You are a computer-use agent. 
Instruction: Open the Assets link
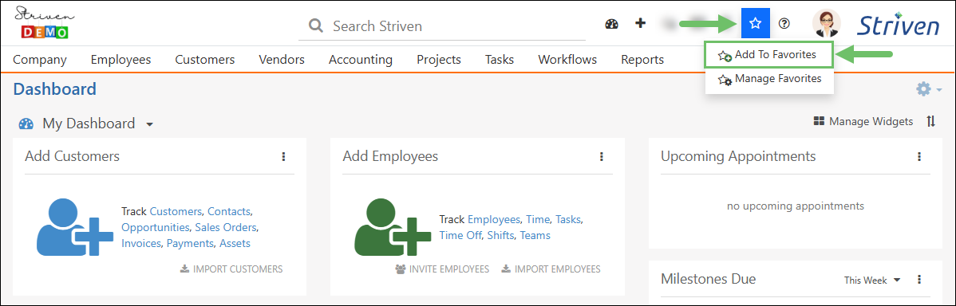[x=235, y=243]
